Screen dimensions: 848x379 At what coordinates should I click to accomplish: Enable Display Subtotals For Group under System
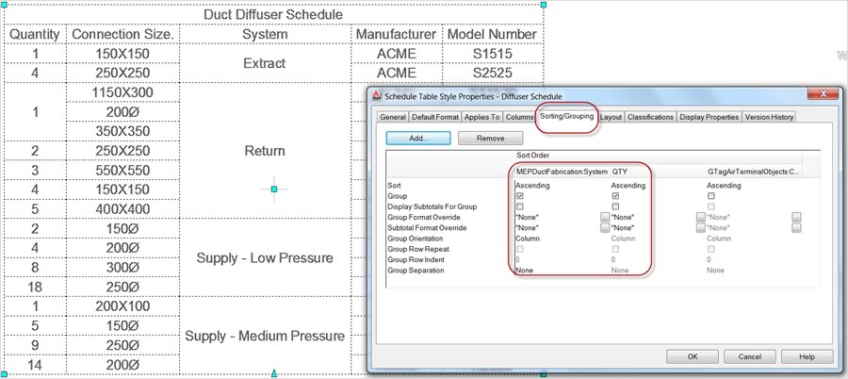coord(520,206)
